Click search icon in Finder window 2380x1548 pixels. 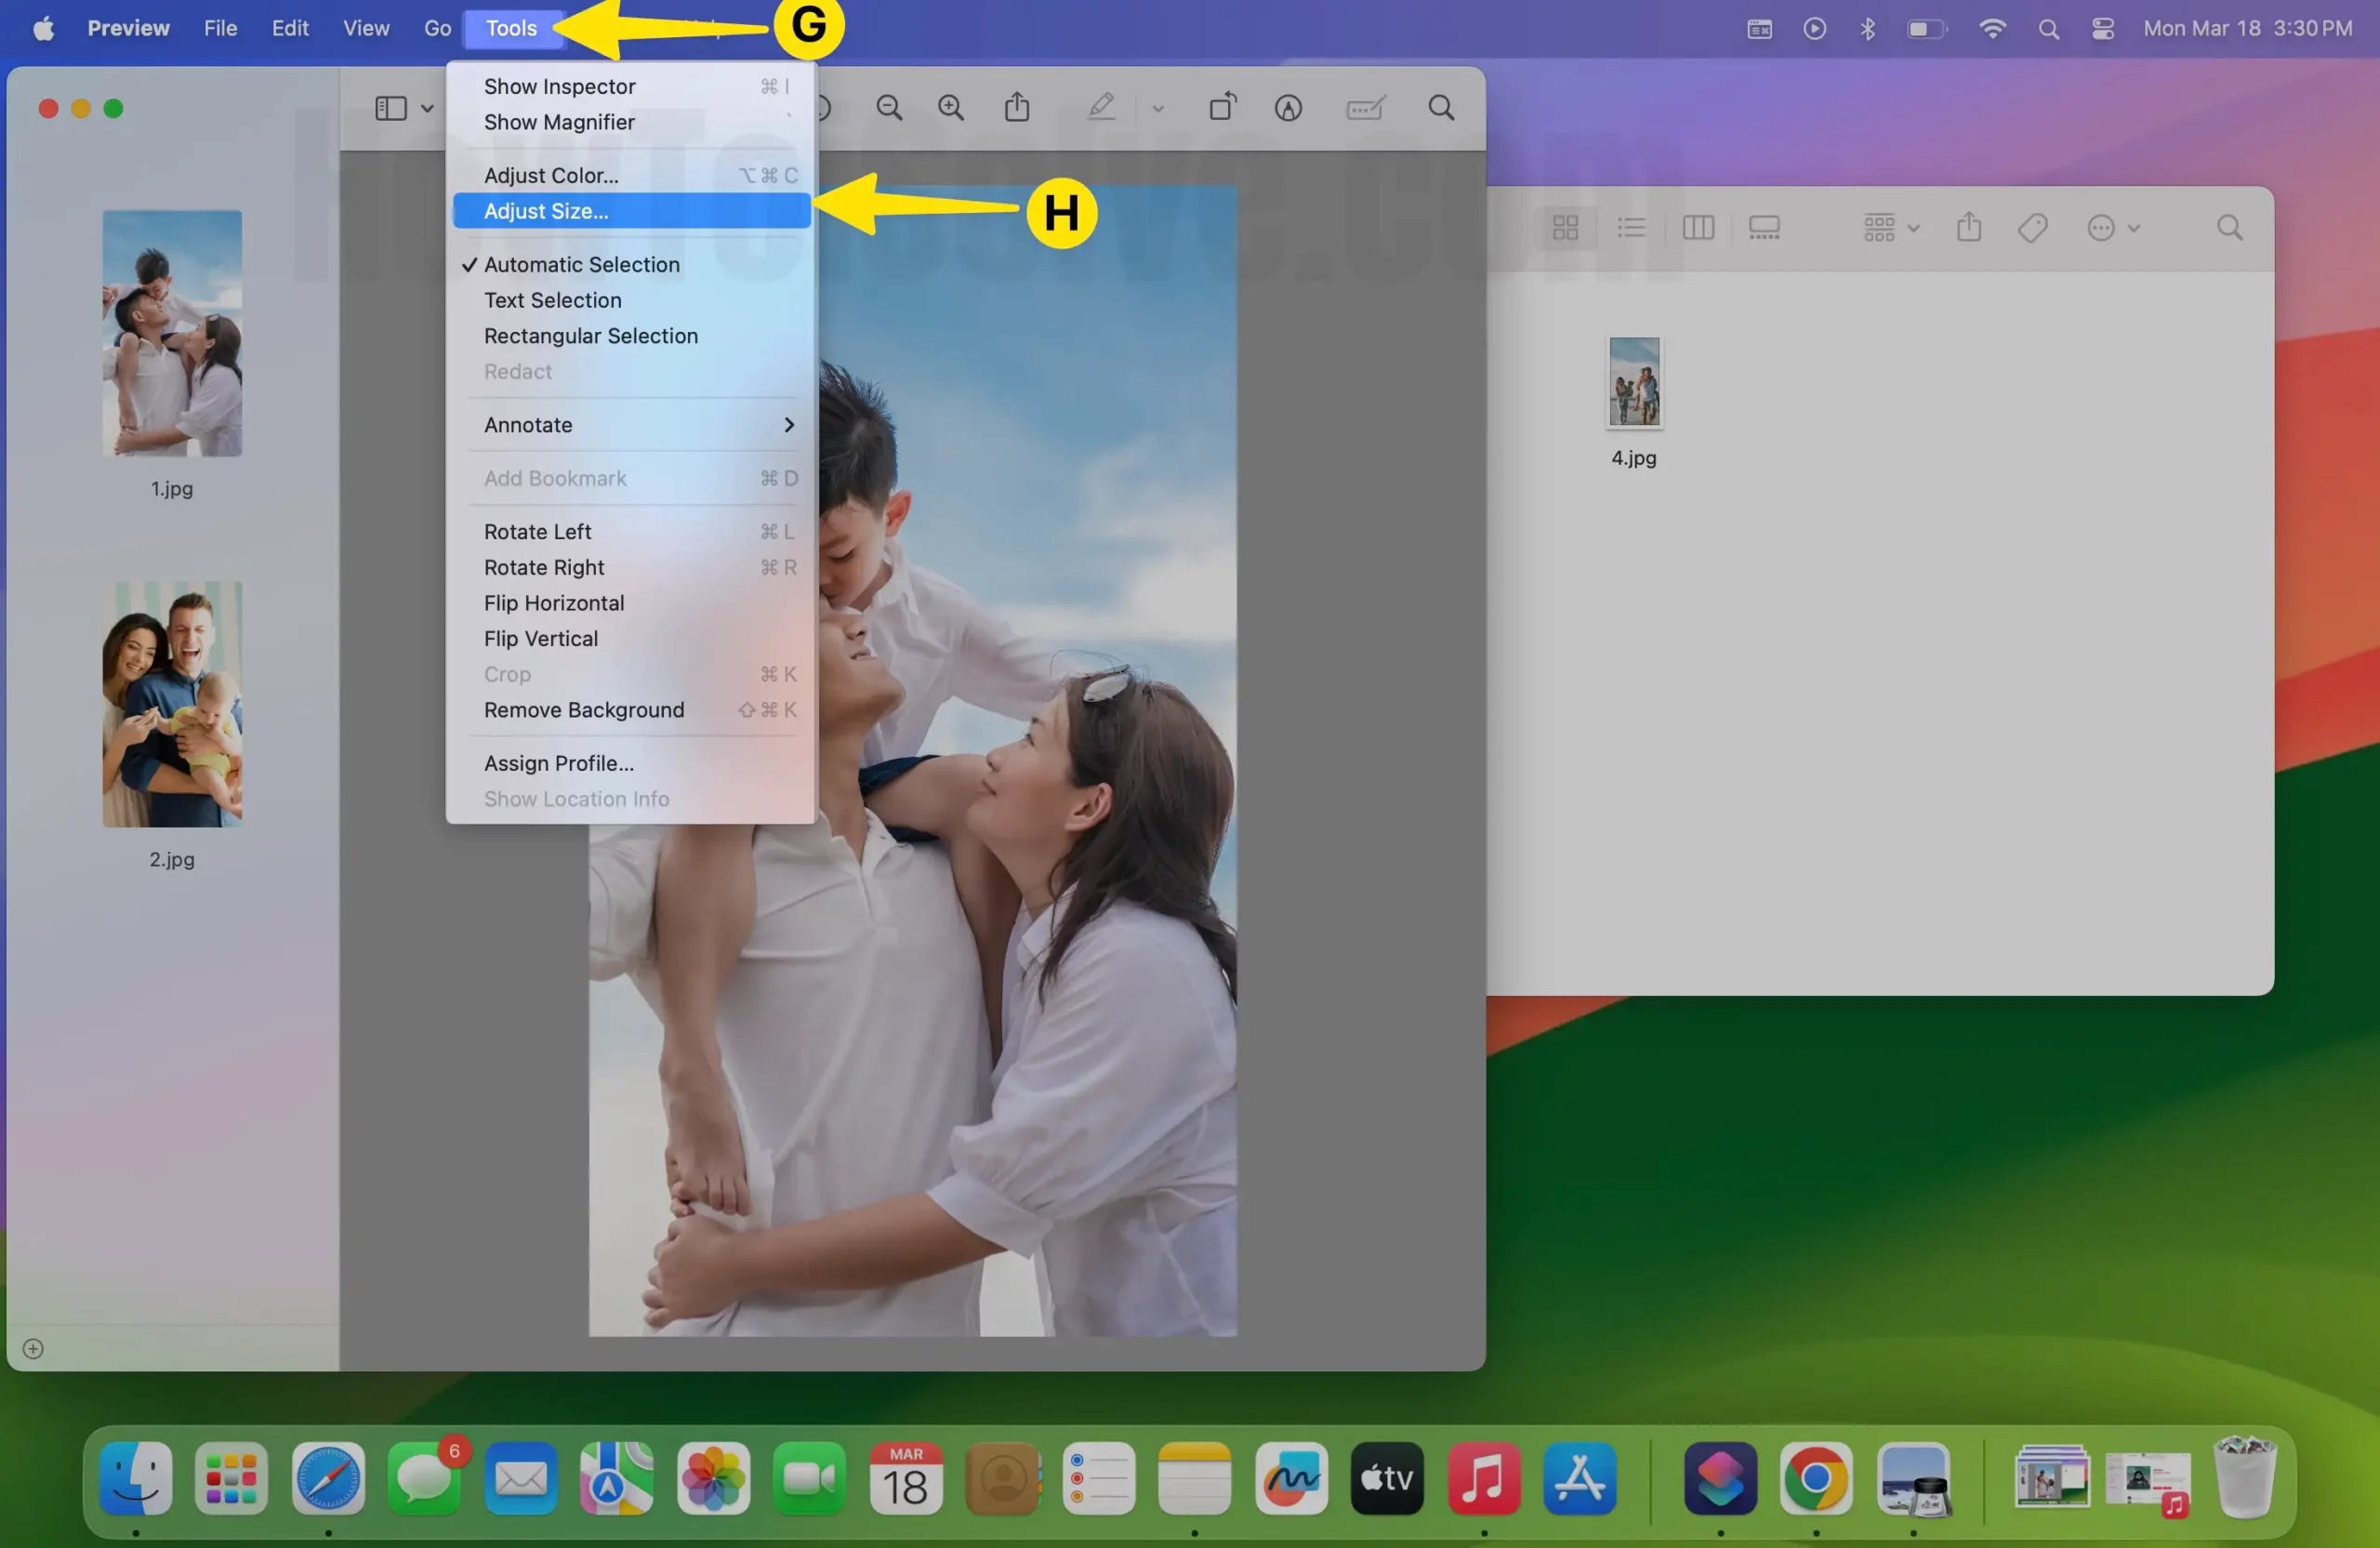pyautogui.click(x=2229, y=228)
